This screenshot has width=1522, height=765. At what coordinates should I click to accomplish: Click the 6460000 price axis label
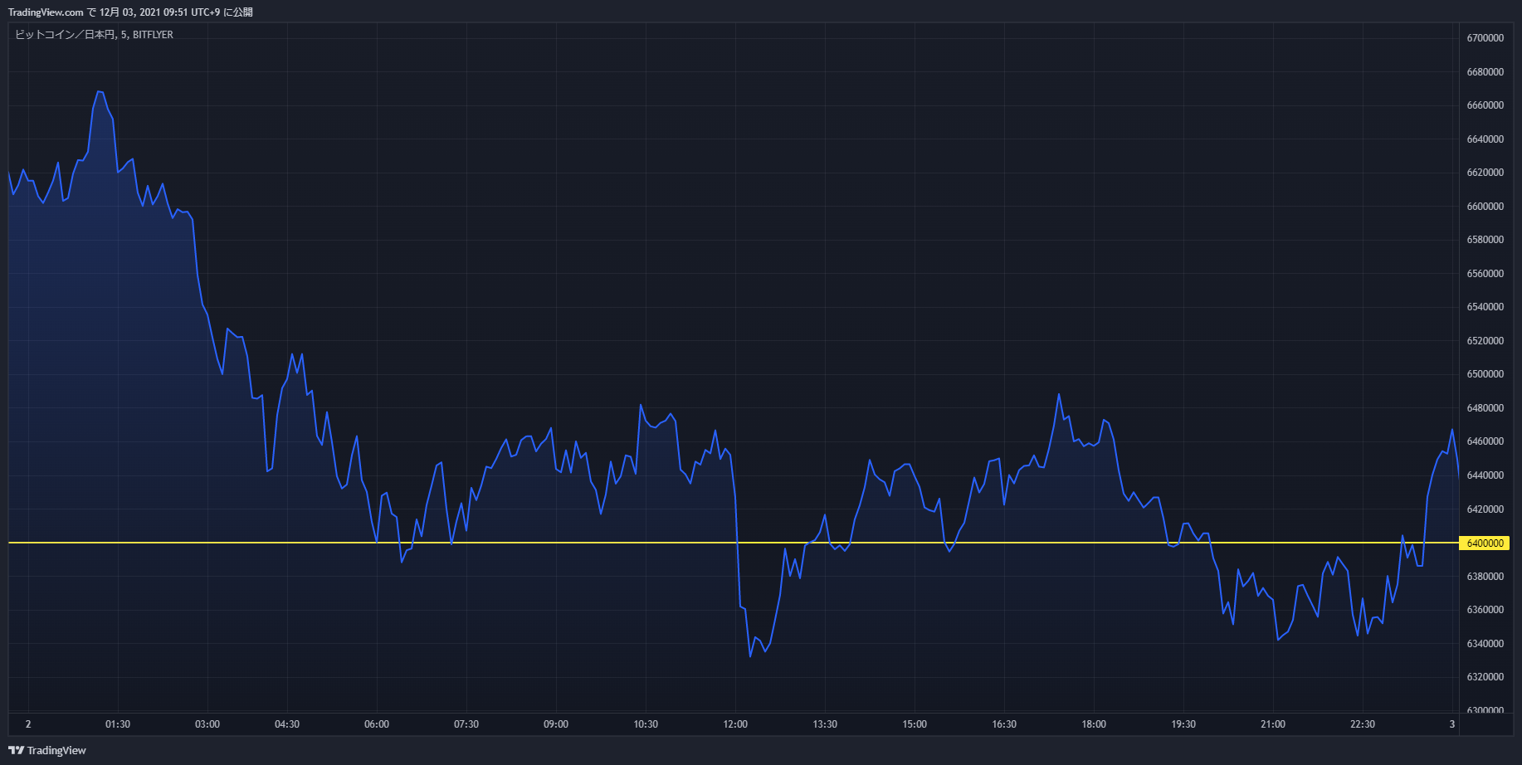1485,441
